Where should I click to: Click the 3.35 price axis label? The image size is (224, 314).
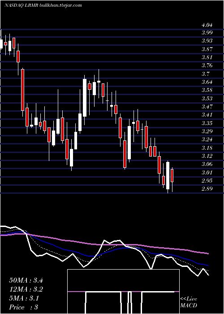[x=207, y=123]
